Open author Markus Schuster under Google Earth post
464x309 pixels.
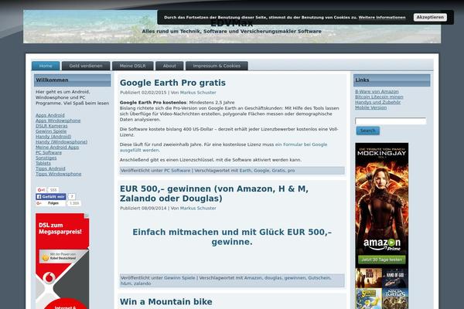(x=198, y=93)
